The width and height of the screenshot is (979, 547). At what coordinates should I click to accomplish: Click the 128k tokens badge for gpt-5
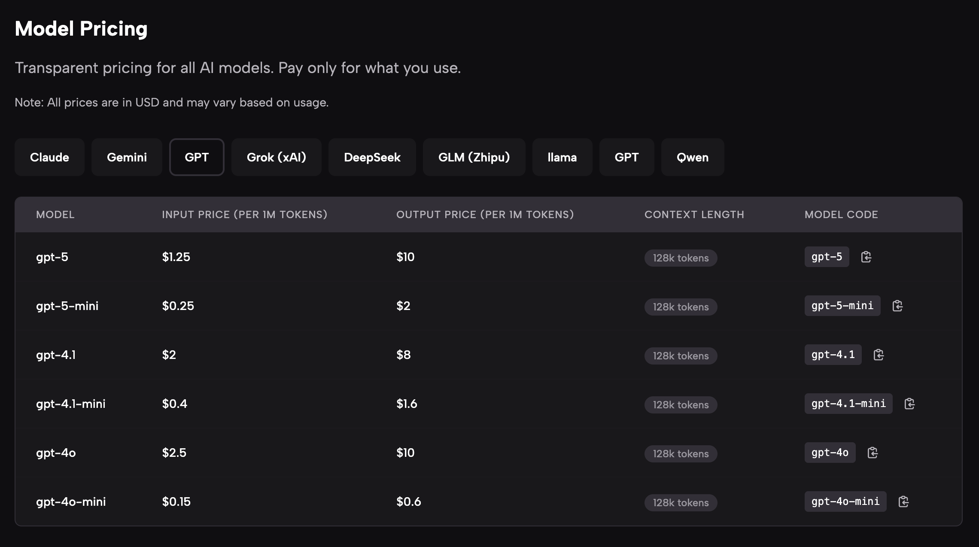click(680, 258)
